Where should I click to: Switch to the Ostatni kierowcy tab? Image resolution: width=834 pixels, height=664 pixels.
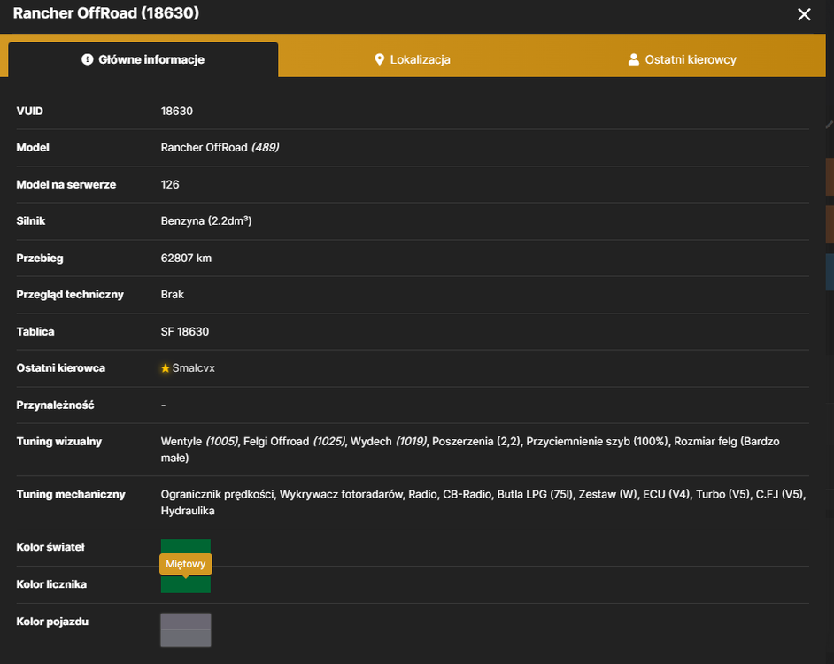(682, 59)
